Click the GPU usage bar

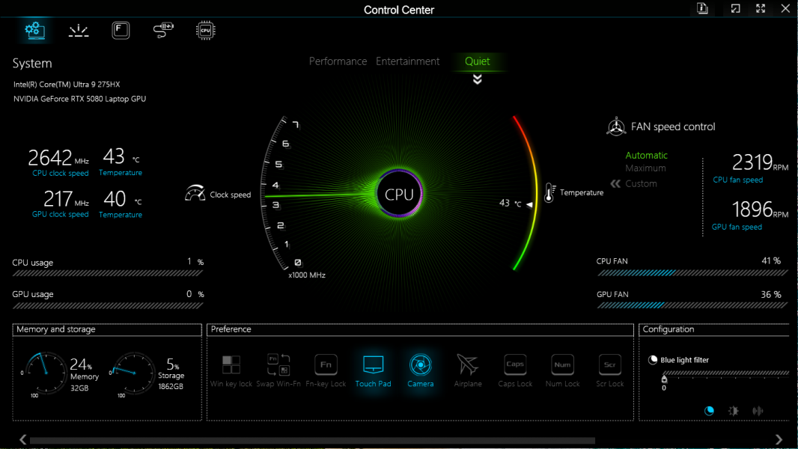click(x=107, y=305)
